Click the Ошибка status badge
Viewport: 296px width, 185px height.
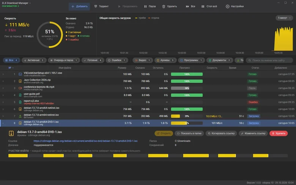(x=253, y=102)
